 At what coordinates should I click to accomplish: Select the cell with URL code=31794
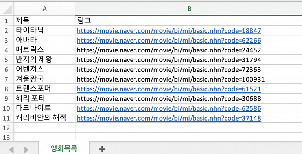click(189, 59)
